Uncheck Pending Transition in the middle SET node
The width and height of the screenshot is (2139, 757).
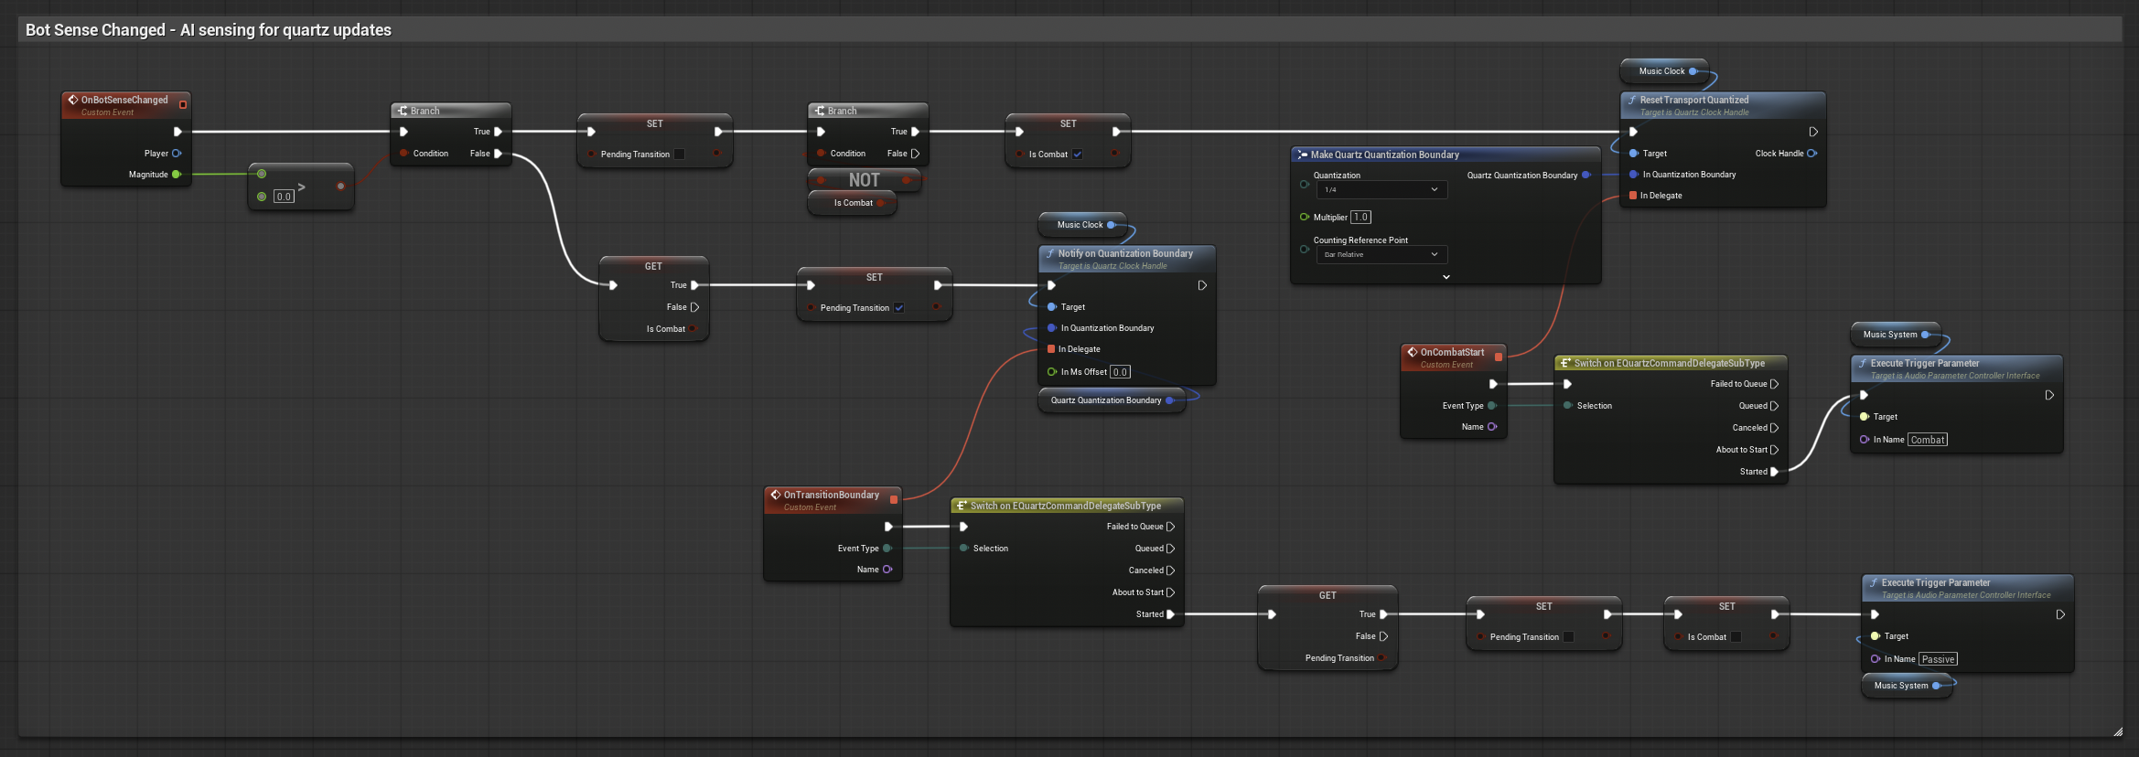(x=899, y=308)
